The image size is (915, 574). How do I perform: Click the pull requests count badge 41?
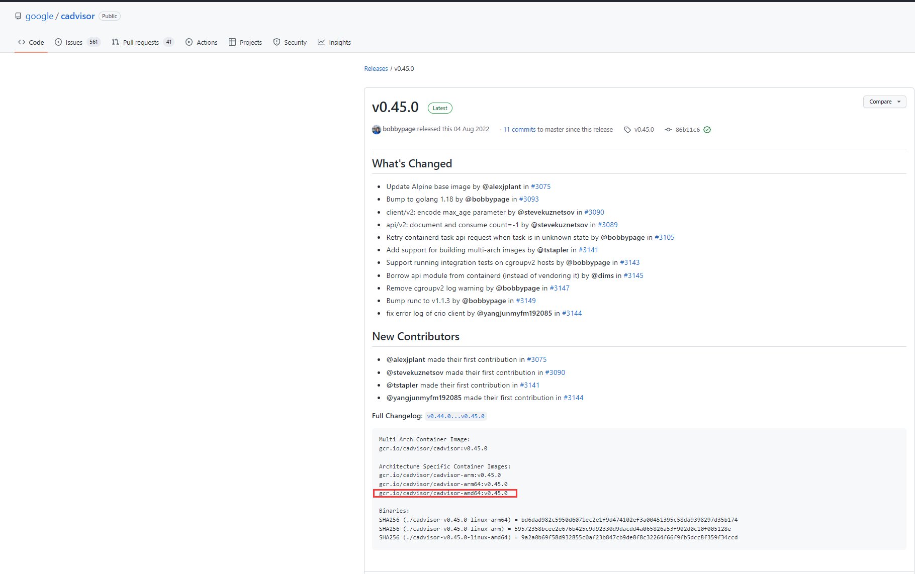click(x=169, y=42)
